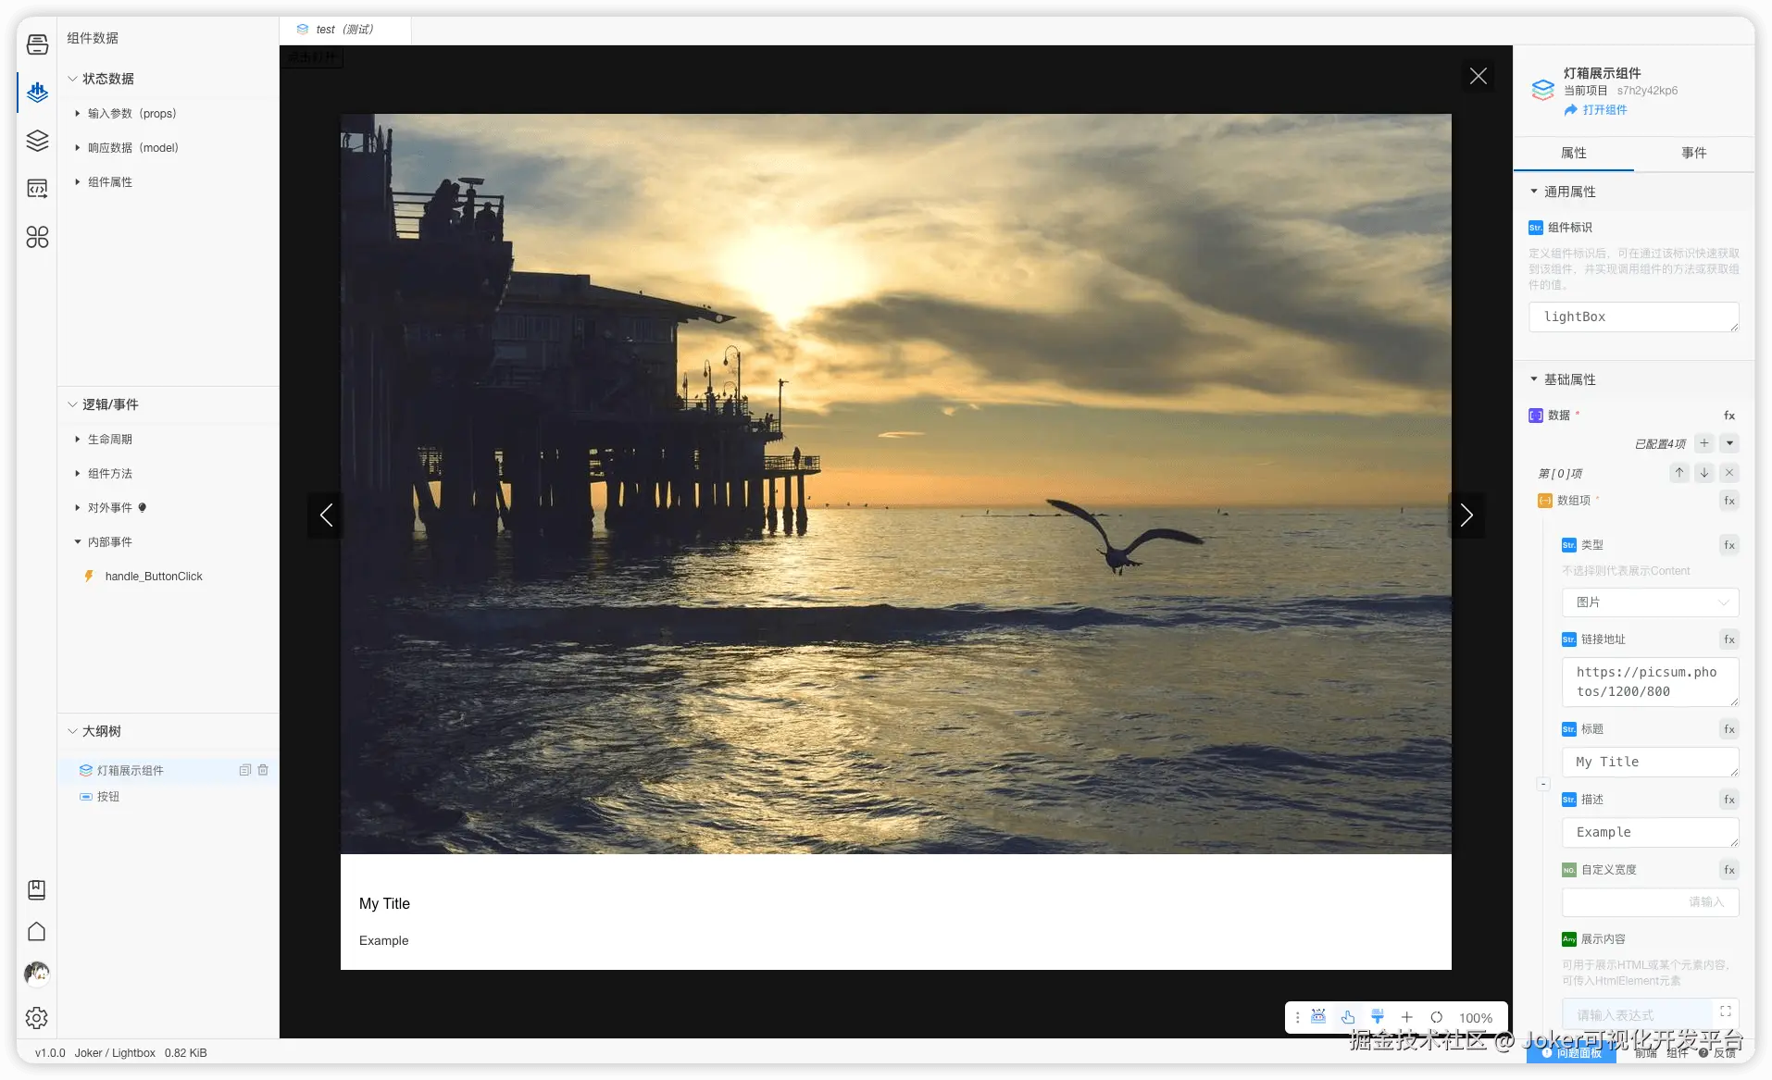The width and height of the screenshot is (1772, 1080).
Task: Close the lightbox with the X button
Action: click(1479, 76)
